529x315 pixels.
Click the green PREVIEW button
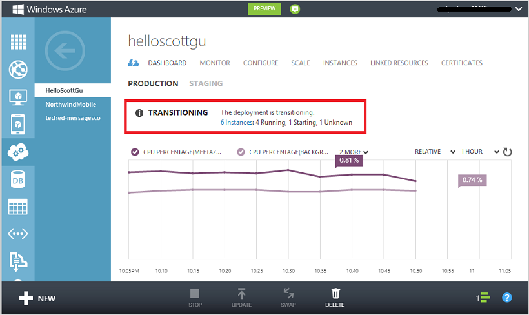(x=264, y=9)
